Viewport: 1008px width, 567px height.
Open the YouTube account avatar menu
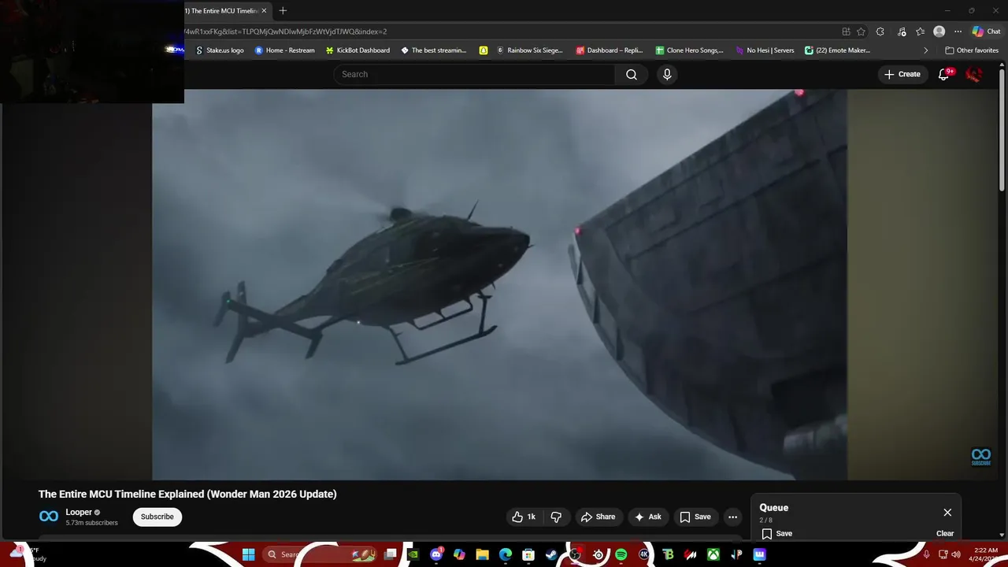pos(974,74)
